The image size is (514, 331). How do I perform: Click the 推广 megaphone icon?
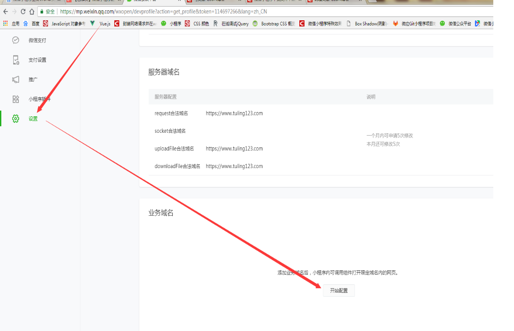[x=16, y=80]
